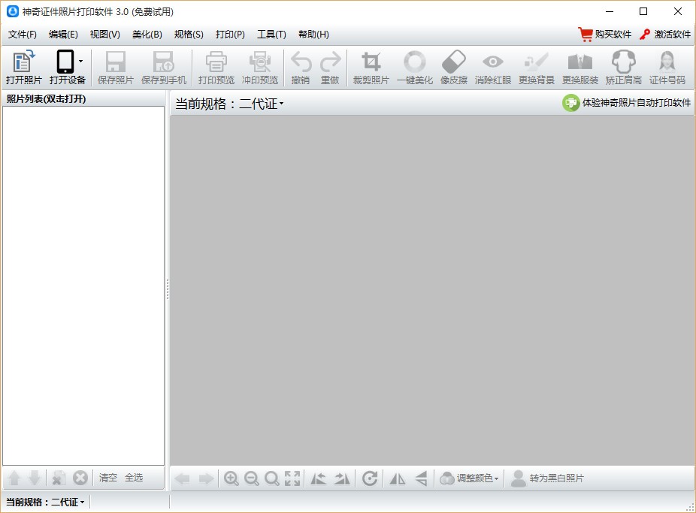The image size is (696, 513).
Task: Open the 视图(V) menu
Action: (105, 34)
